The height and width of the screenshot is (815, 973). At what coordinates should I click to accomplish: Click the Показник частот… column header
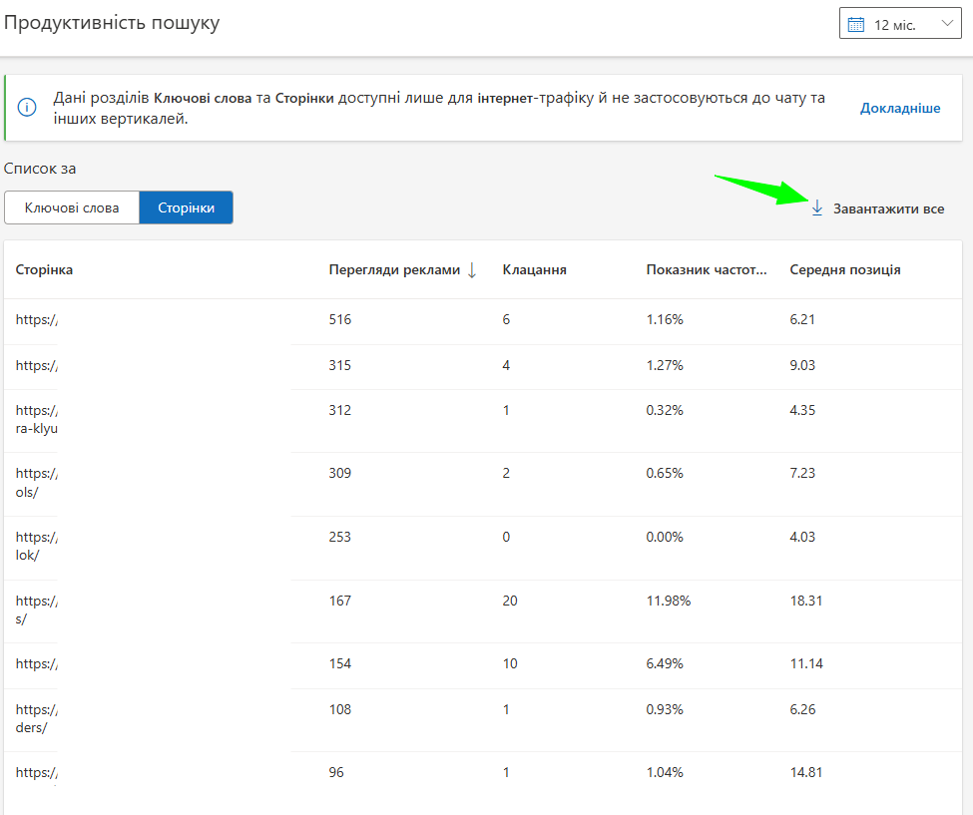coord(707,269)
